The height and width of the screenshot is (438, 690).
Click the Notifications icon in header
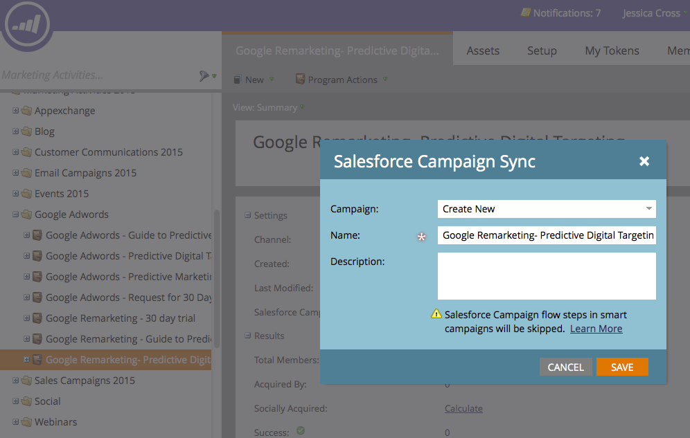click(x=526, y=13)
